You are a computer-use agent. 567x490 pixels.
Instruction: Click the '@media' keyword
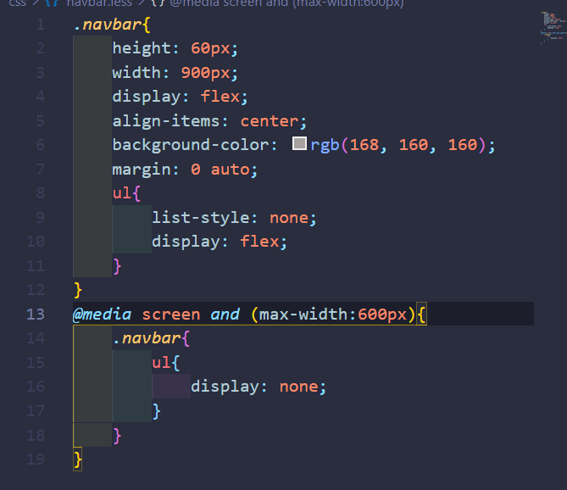pyautogui.click(x=103, y=315)
